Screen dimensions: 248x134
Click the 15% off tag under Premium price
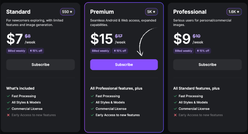(120, 51)
